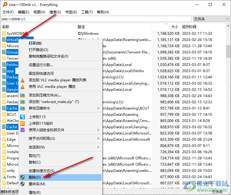The height and width of the screenshot is (195, 231).
Task: Open 属性(R) properties entry
Action: pyautogui.click(x=60, y=192)
